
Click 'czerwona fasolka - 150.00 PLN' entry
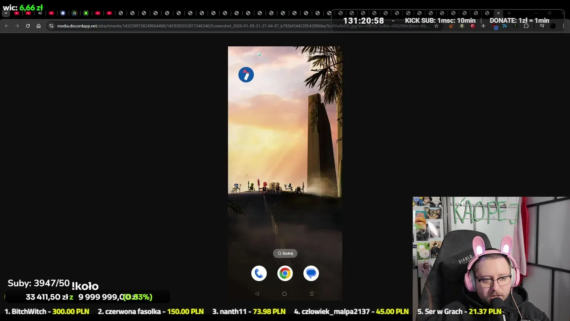tap(151, 312)
